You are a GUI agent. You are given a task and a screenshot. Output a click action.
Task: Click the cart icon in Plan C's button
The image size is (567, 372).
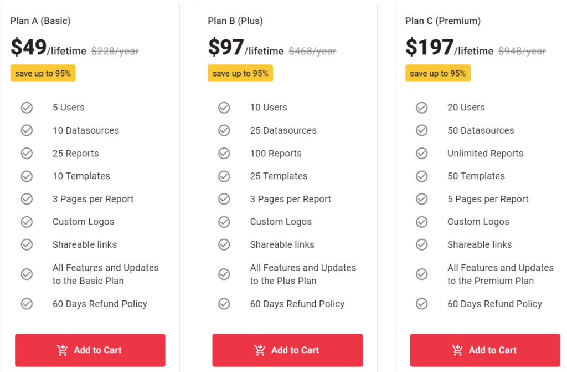point(457,350)
